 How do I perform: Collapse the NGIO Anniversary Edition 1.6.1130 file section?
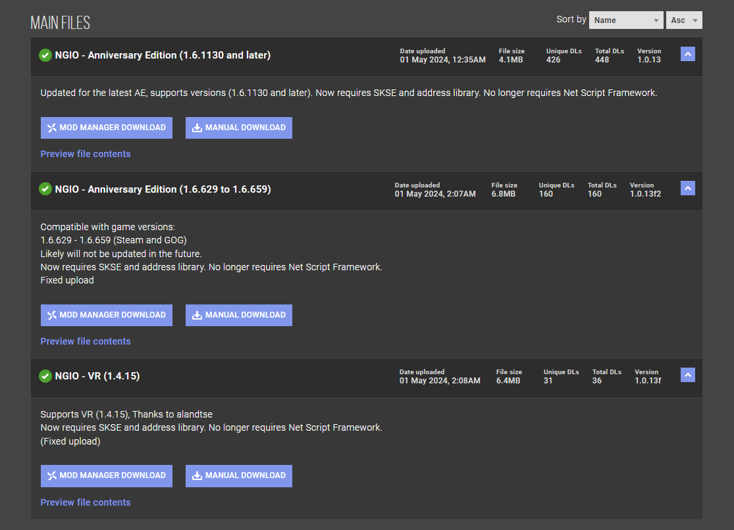(687, 55)
